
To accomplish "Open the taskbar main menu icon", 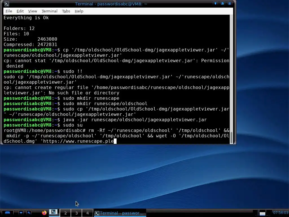I will coord(7,213).
